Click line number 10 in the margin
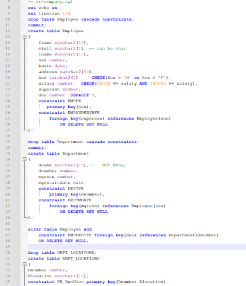Viewport: 246px width, 286px height. 8,19
